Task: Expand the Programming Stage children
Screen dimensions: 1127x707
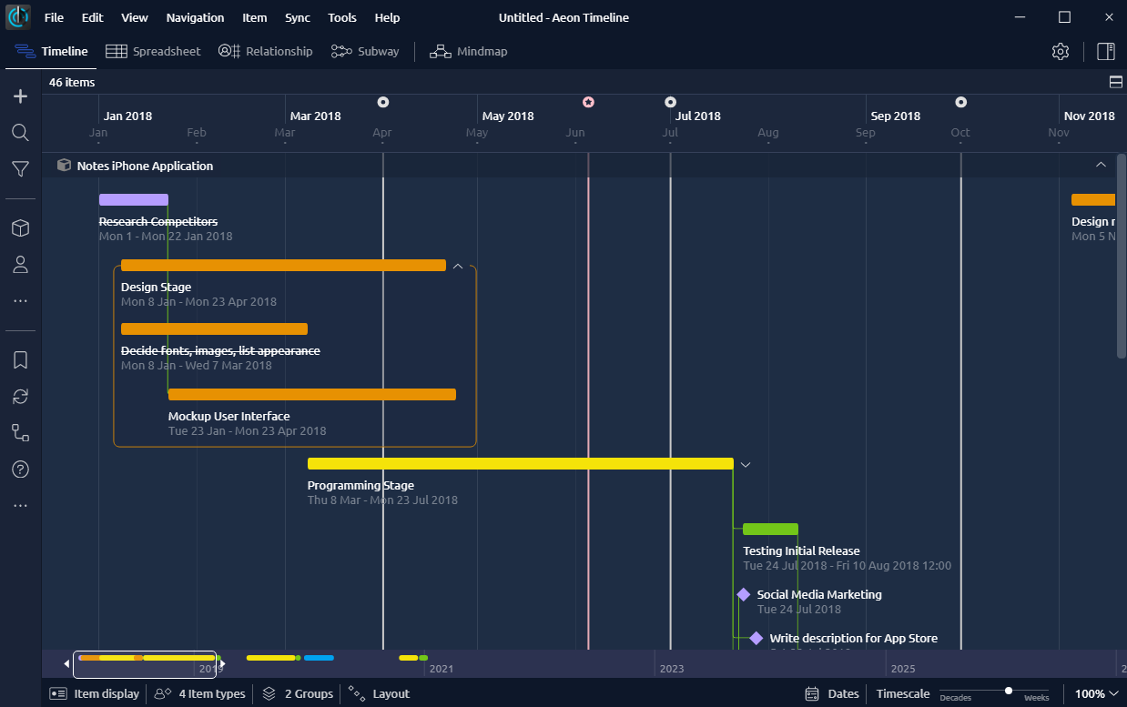Action: click(746, 464)
